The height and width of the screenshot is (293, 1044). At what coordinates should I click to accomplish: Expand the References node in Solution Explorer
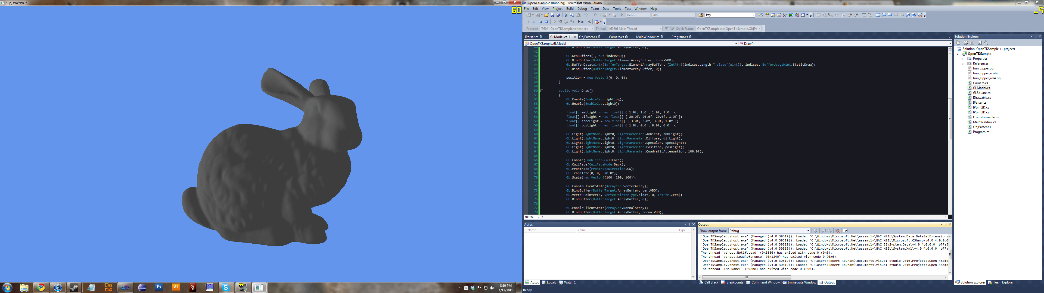point(963,63)
